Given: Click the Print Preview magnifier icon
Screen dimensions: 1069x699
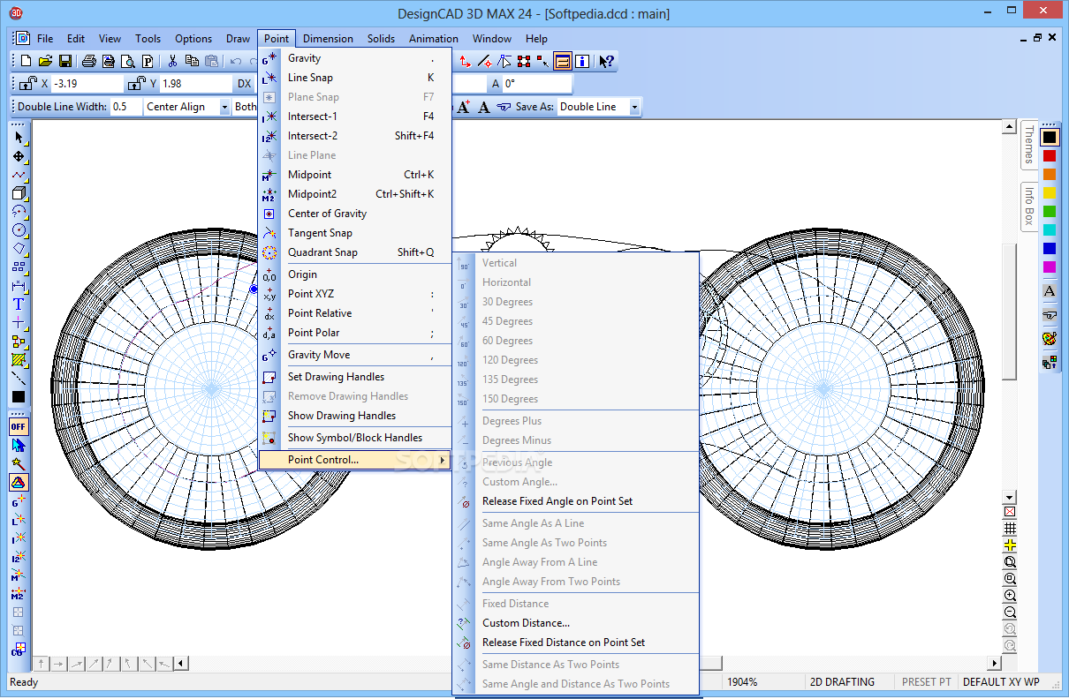Looking at the screenshot, I should 128,61.
